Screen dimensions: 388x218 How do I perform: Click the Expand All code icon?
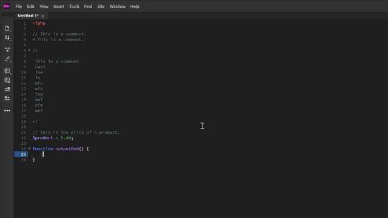(7, 50)
